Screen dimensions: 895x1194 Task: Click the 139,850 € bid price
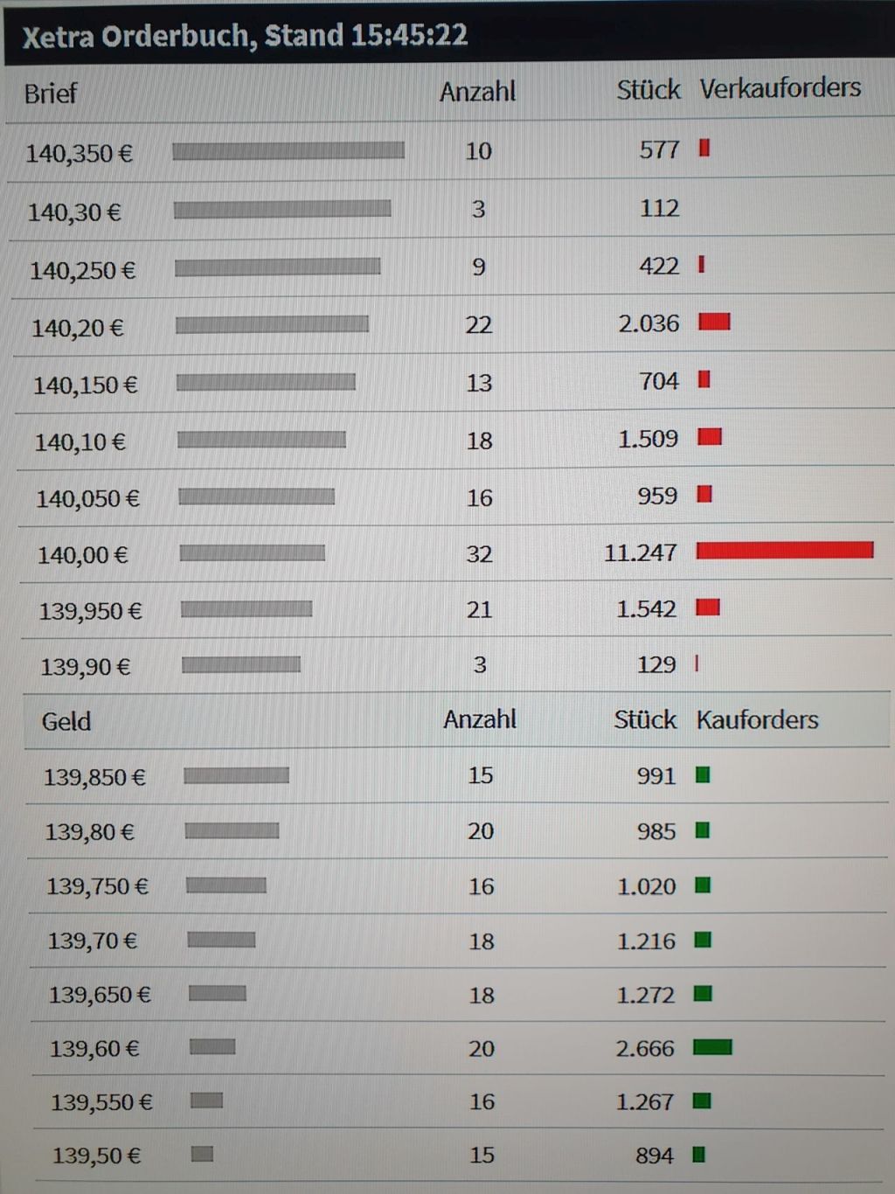(x=94, y=777)
